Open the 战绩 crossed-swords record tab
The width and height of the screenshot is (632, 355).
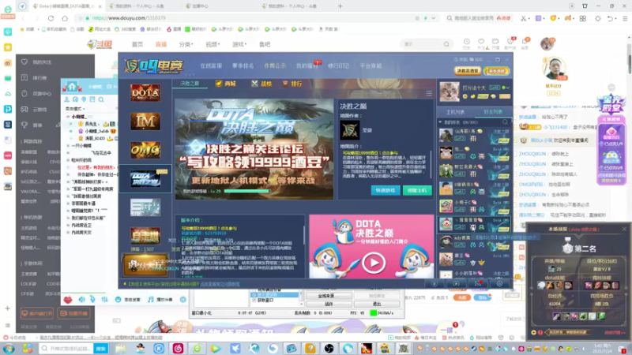(x=261, y=84)
